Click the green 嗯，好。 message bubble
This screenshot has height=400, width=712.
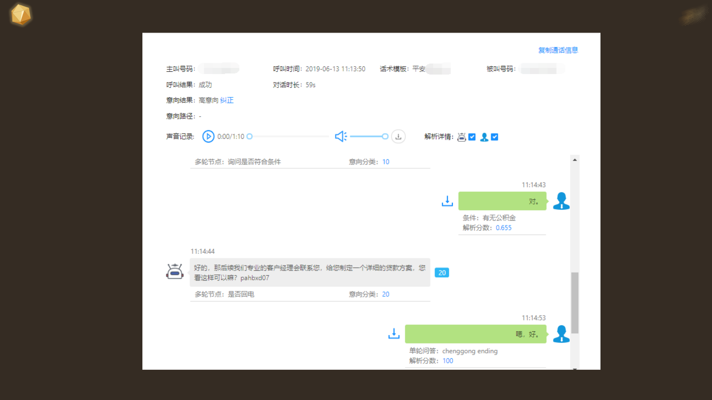476,334
